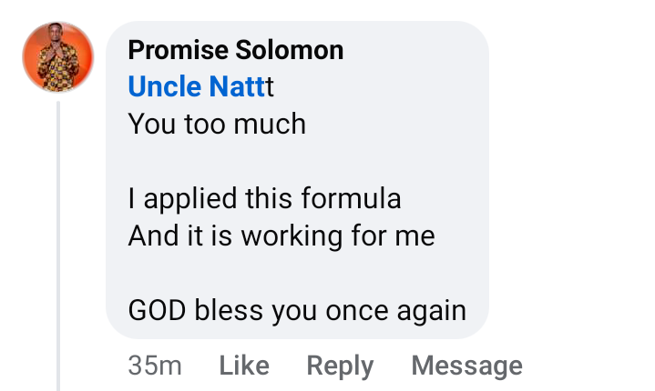655x391 pixels.
Task: Click 'GOD bless you once again' text
Action: pyautogui.click(x=297, y=311)
